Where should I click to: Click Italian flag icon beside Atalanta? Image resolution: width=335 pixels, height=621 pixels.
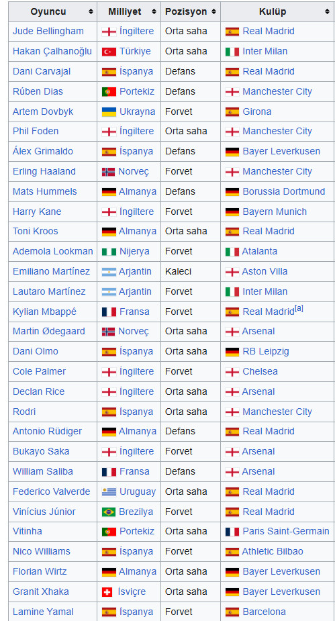point(232,252)
